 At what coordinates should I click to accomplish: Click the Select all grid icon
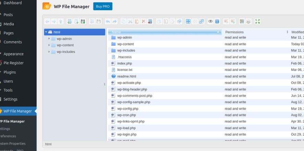(x=188, y=22)
